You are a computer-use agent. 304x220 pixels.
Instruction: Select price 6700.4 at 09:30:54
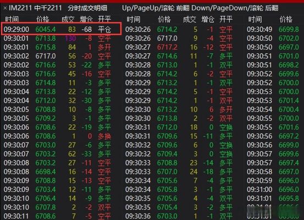pos(289,109)
